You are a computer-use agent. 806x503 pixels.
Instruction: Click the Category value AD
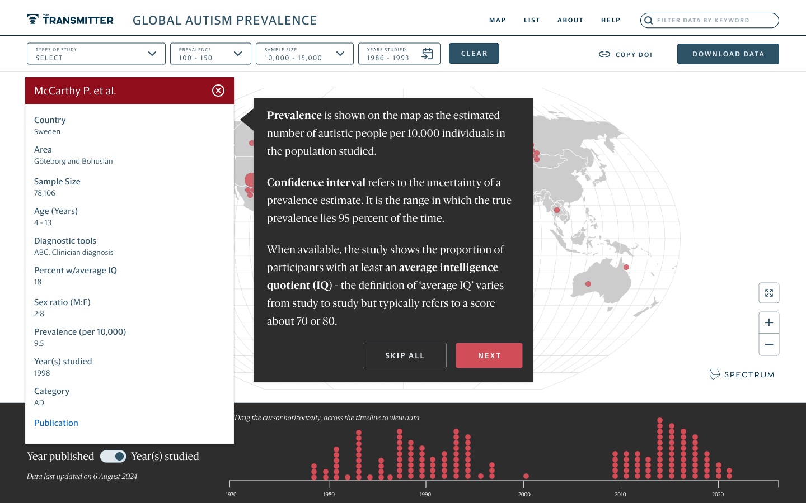(x=39, y=403)
